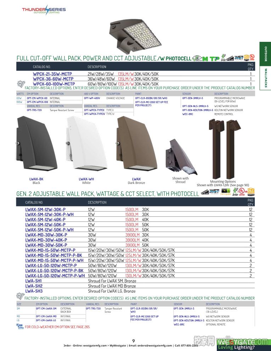Open catalog link LWAX-MD-15-50W-MCTP-P-WH

coord(54,260)
